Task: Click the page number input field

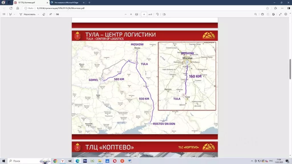Action: 144,14
